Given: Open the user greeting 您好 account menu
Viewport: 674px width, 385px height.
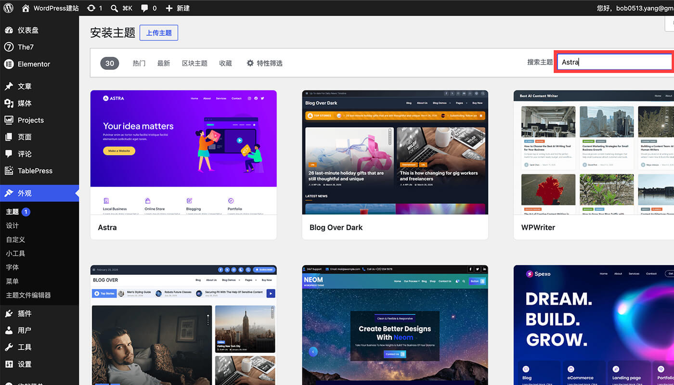Looking at the screenshot, I should (635, 8).
